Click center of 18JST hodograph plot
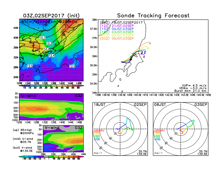This screenshot has height=171, width=222. (120, 129)
